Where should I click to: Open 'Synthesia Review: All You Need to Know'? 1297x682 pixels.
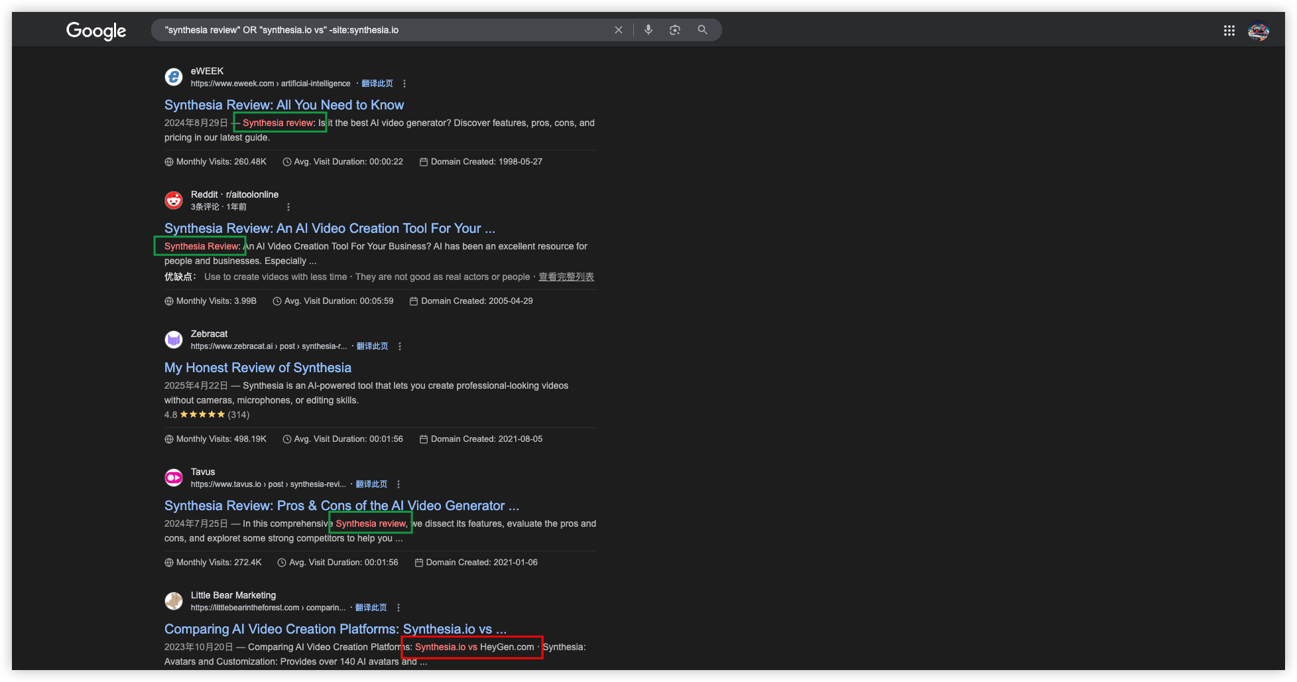[284, 105]
